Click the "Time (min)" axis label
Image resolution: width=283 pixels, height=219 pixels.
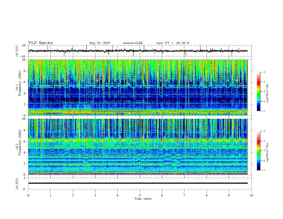pos(143,199)
